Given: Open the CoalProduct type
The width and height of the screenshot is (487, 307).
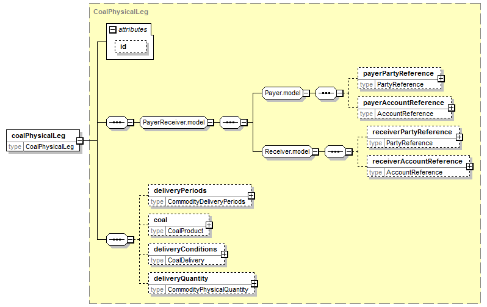Looking at the screenshot, I should point(186,231).
